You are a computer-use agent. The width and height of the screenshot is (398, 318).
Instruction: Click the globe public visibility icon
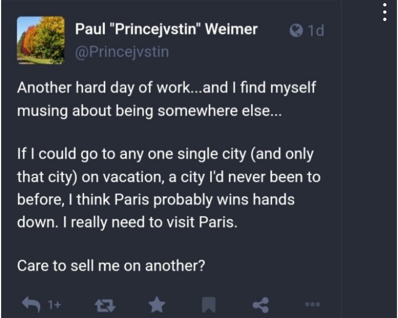click(296, 30)
